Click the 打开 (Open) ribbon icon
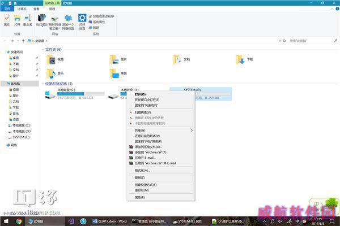This screenshot has width=340, height=226. point(17,20)
